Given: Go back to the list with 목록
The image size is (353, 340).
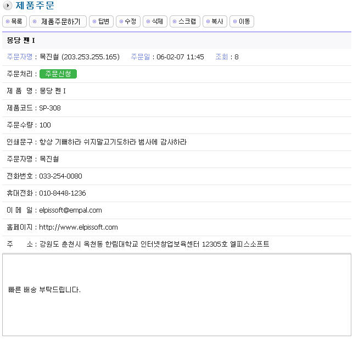Looking at the screenshot, I should point(15,21).
